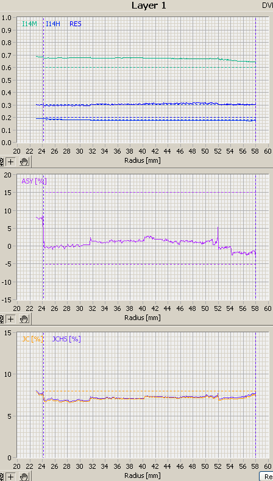Click the JC [%] legend label
The image size is (273, 481).
(x=32, y=339)
